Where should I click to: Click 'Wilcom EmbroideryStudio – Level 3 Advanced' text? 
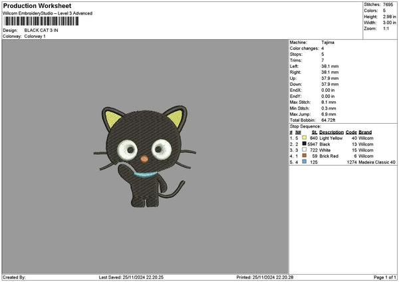(x=48, y=13)
